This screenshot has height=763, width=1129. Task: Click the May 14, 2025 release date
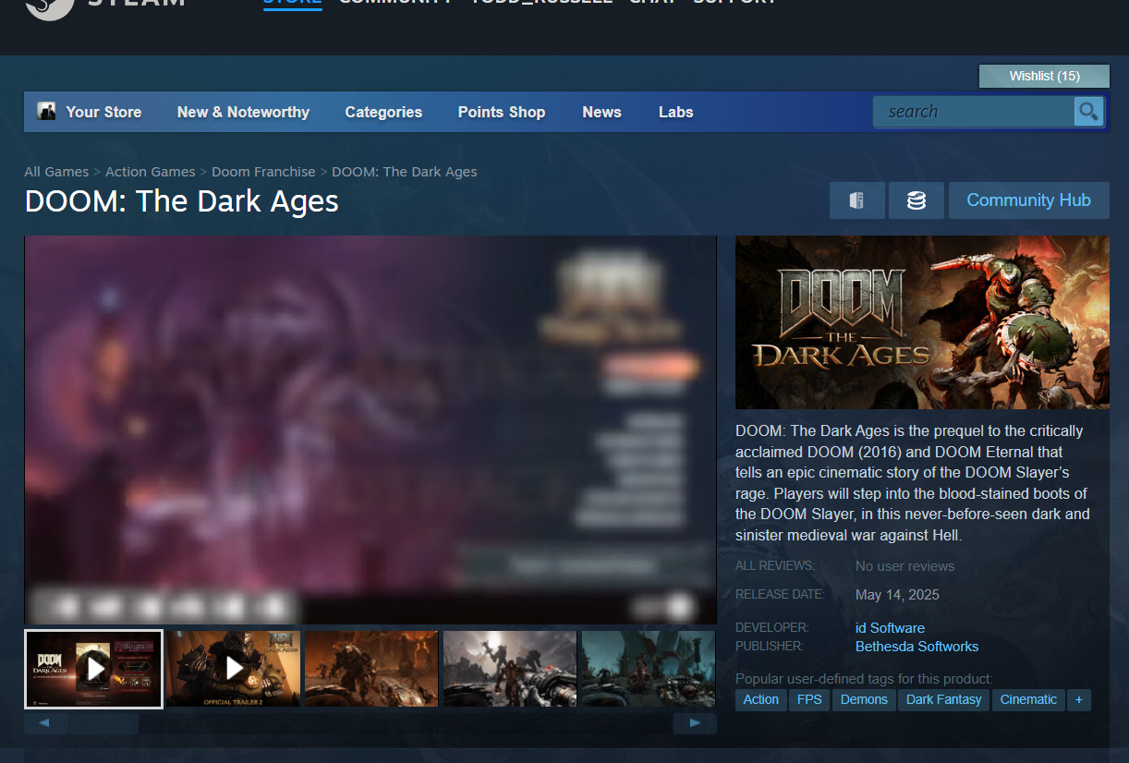pos(897,595)
